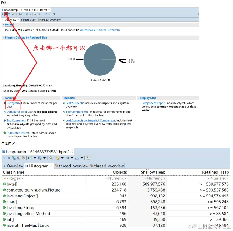Click the overview 'i' icon in lower toolbar
The height and width of the screenshot is (231, 233).
tap(4, 158)
